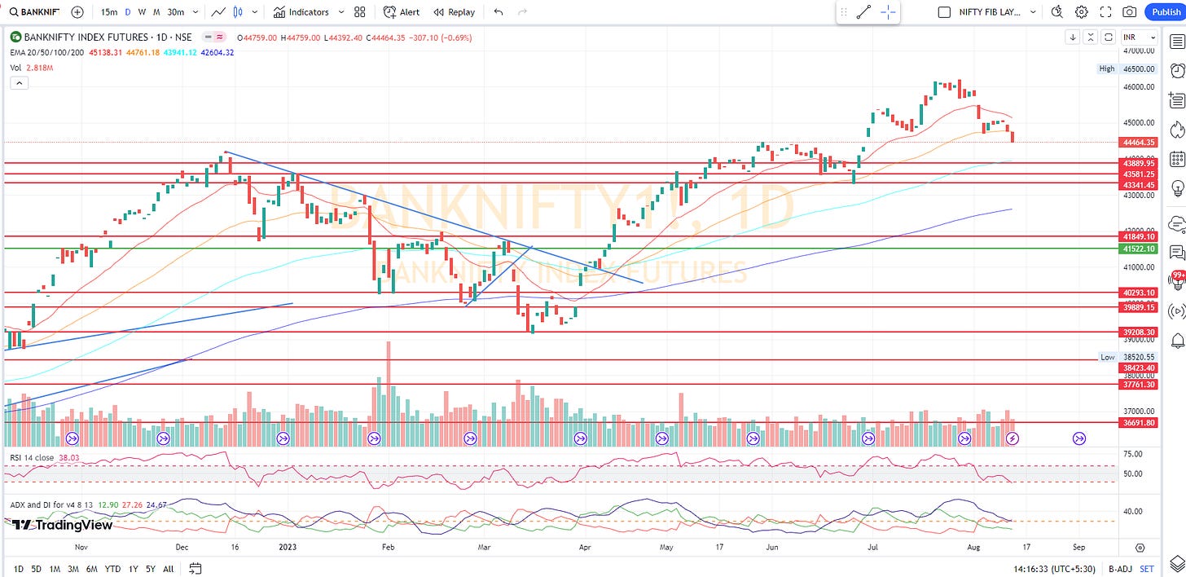
Task: Click the maximize pane button
Action: click(1109, 37)
